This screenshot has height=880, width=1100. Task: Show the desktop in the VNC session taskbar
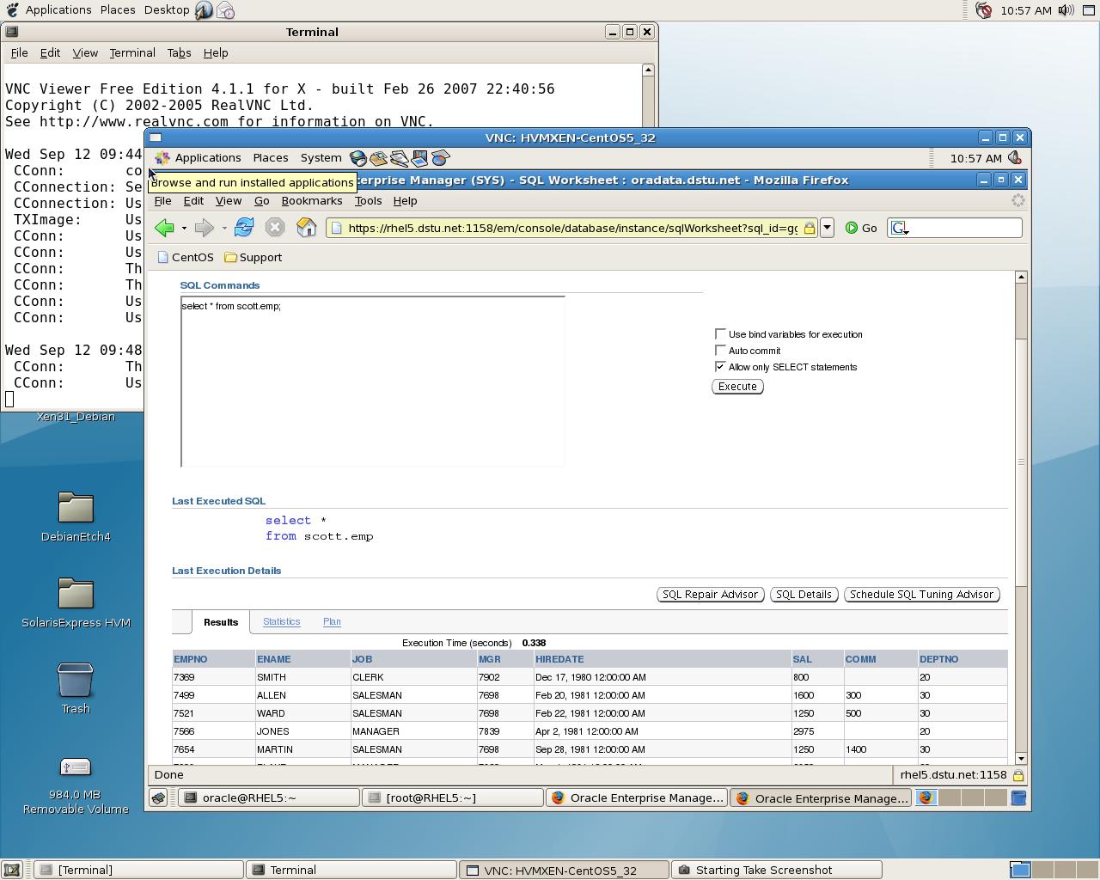158,798
